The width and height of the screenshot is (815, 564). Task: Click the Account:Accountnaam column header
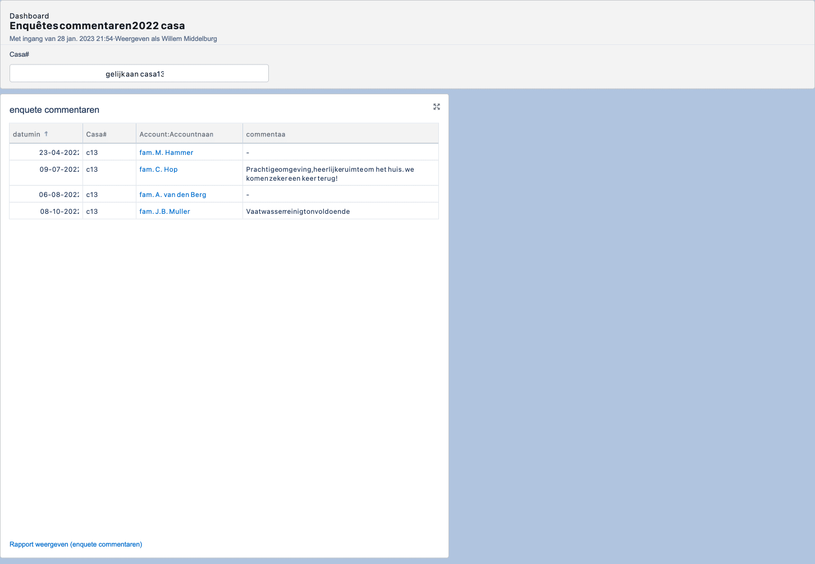click(x=190, y=134)
